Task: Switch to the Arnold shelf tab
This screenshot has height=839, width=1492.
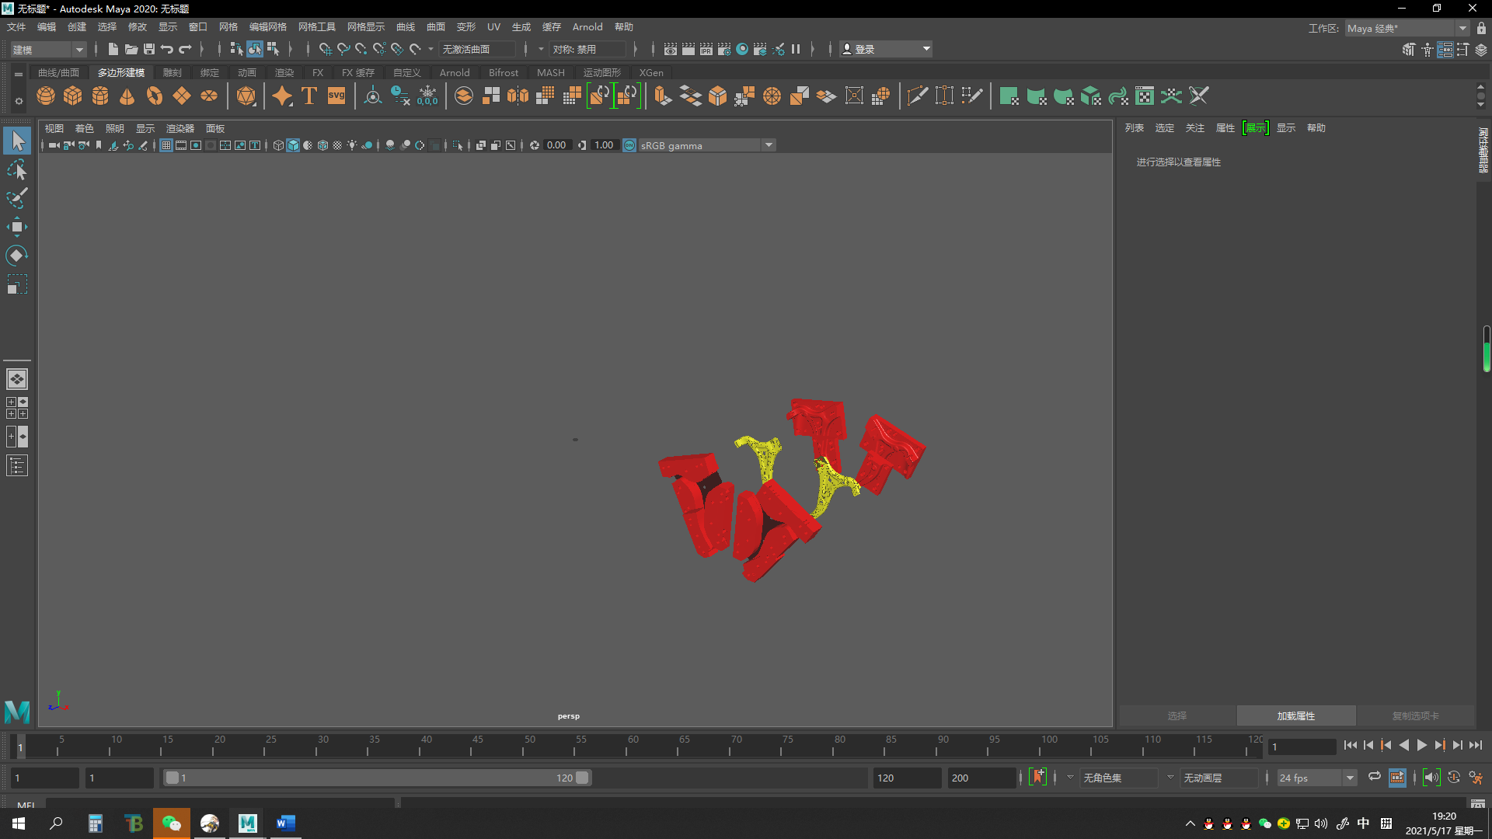Action: click(454, 72)
